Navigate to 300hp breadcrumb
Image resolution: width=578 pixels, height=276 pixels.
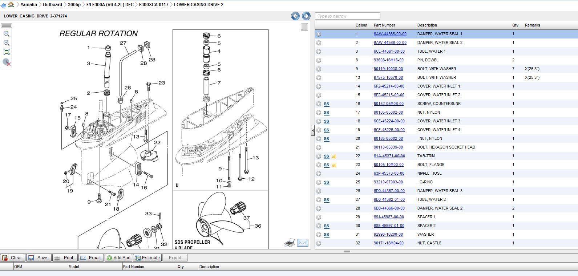(x=74, y=5)
